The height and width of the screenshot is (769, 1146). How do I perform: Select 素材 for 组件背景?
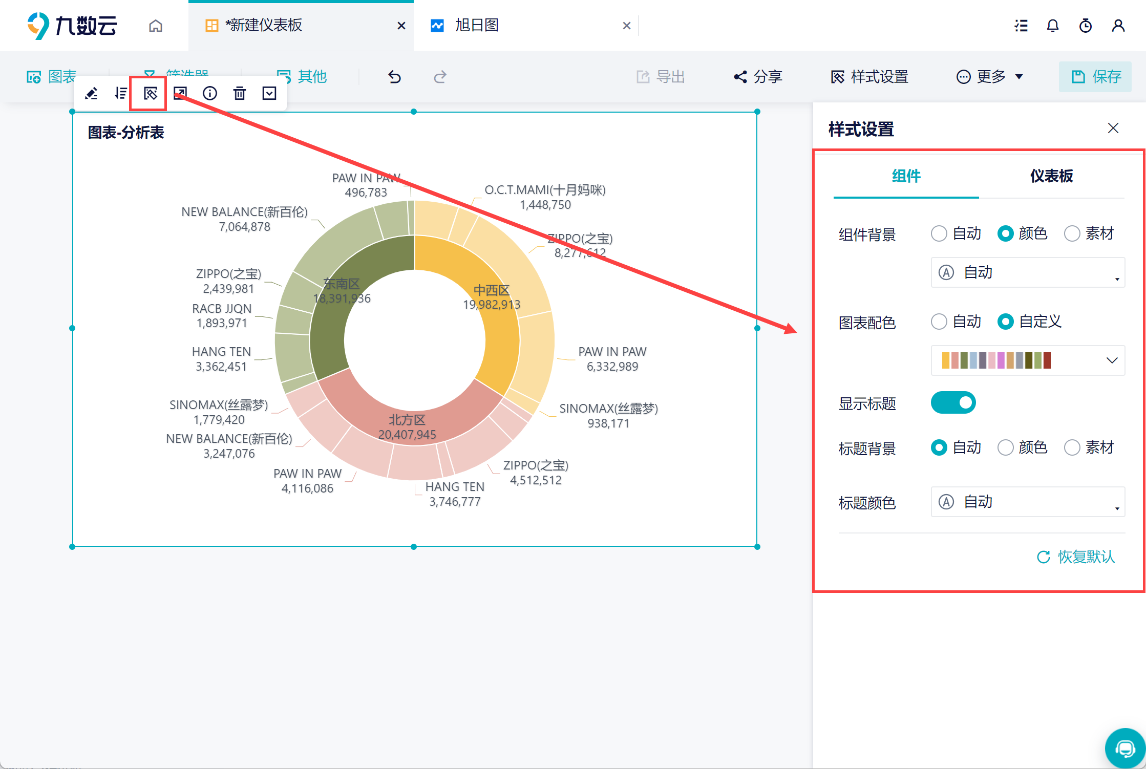tap(1072, 233)
